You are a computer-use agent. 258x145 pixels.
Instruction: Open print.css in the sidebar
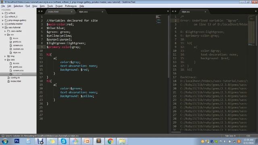pyautogui.click(x=17, y=42)
